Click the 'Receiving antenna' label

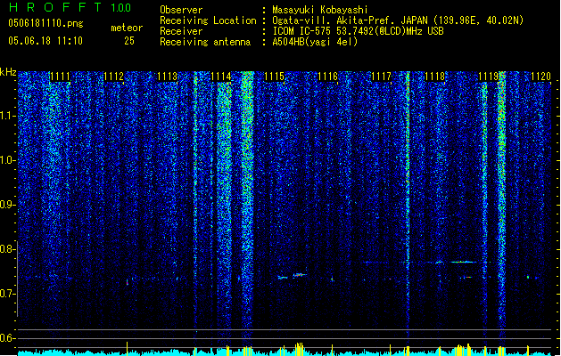coord(205,42)
